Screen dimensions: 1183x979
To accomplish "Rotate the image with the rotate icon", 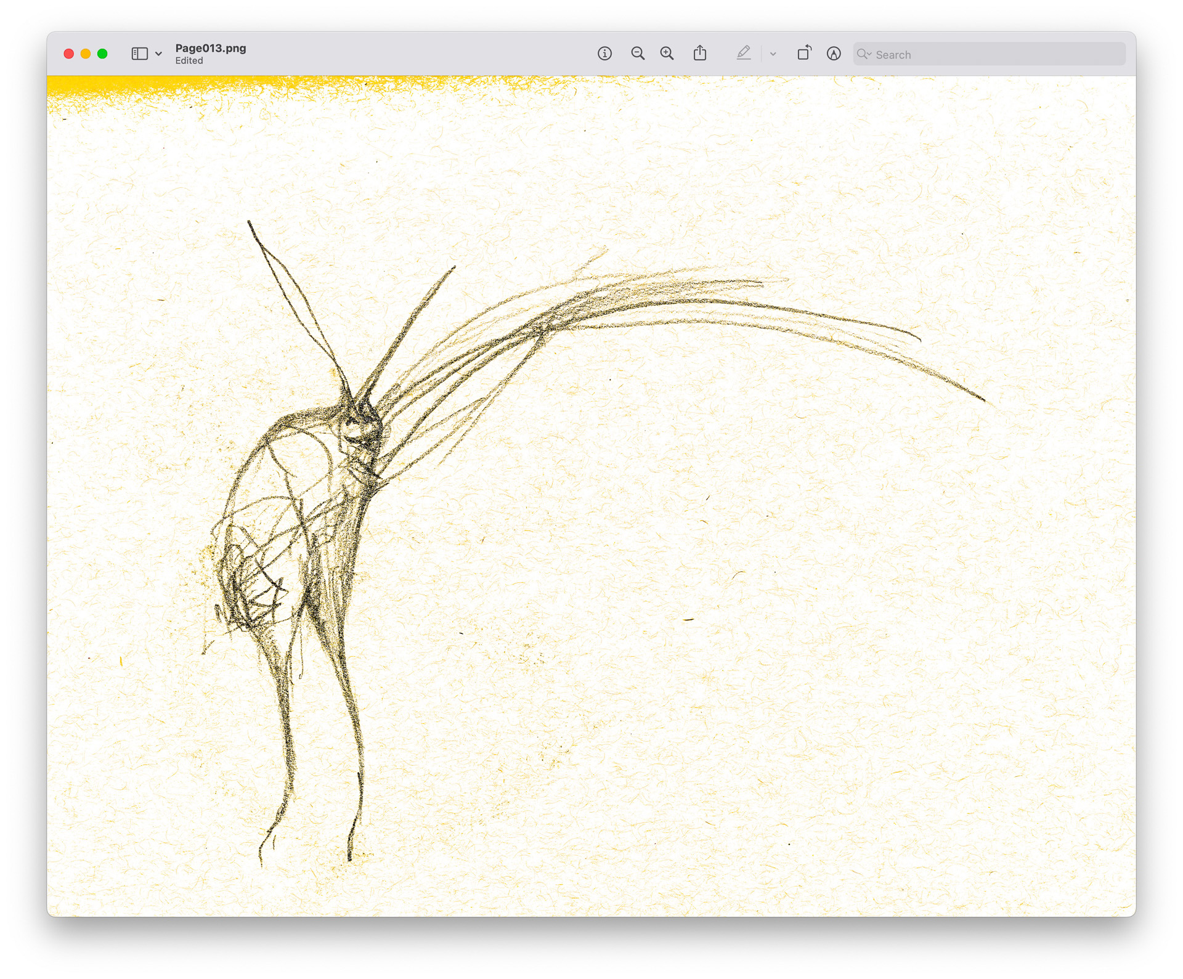I will coord(804,54).
